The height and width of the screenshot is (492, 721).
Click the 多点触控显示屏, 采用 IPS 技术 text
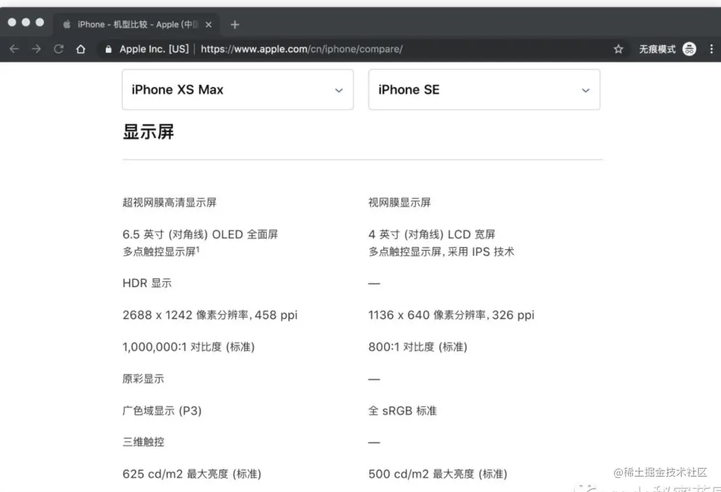(441, 252)
